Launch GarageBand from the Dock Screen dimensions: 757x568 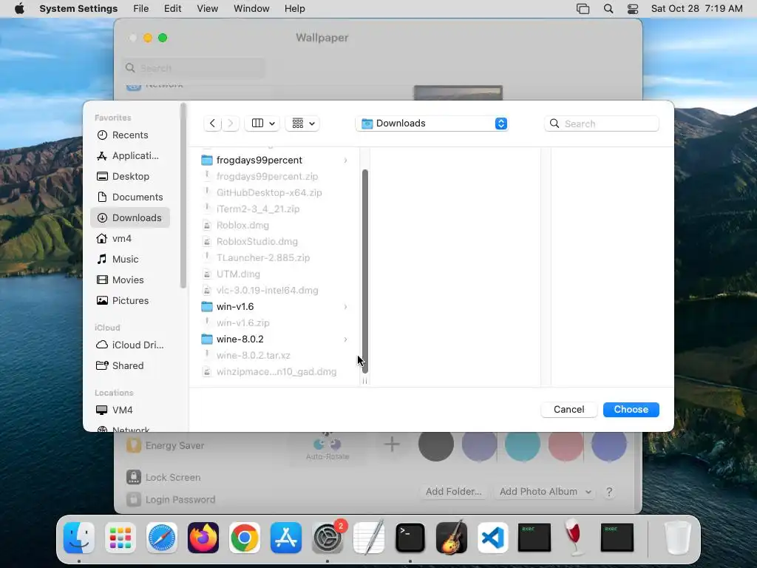(452, 538)
